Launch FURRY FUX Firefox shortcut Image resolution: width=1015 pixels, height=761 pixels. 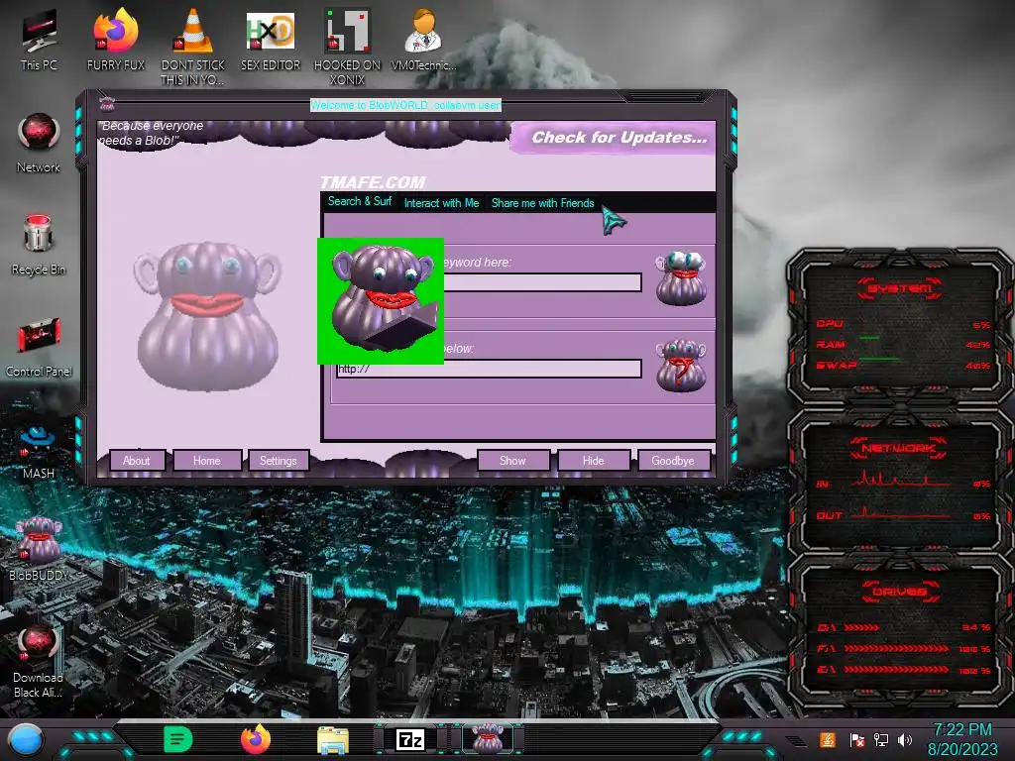click(116, 40)
